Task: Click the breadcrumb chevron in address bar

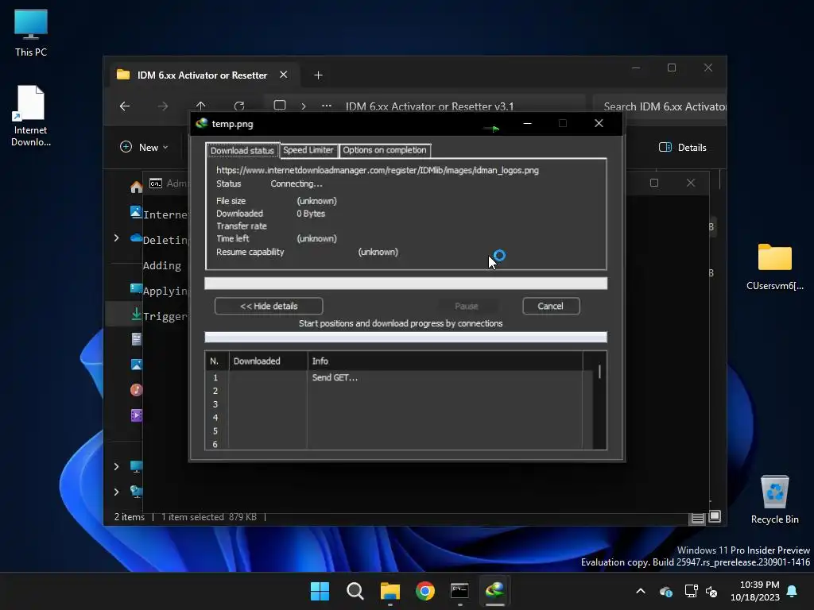Action: 304,106
